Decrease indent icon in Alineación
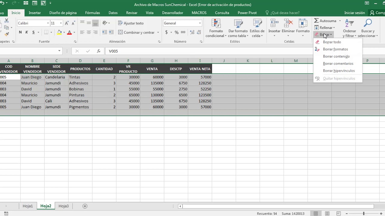The width and height of the screenshot is (385, 216). 105,32
